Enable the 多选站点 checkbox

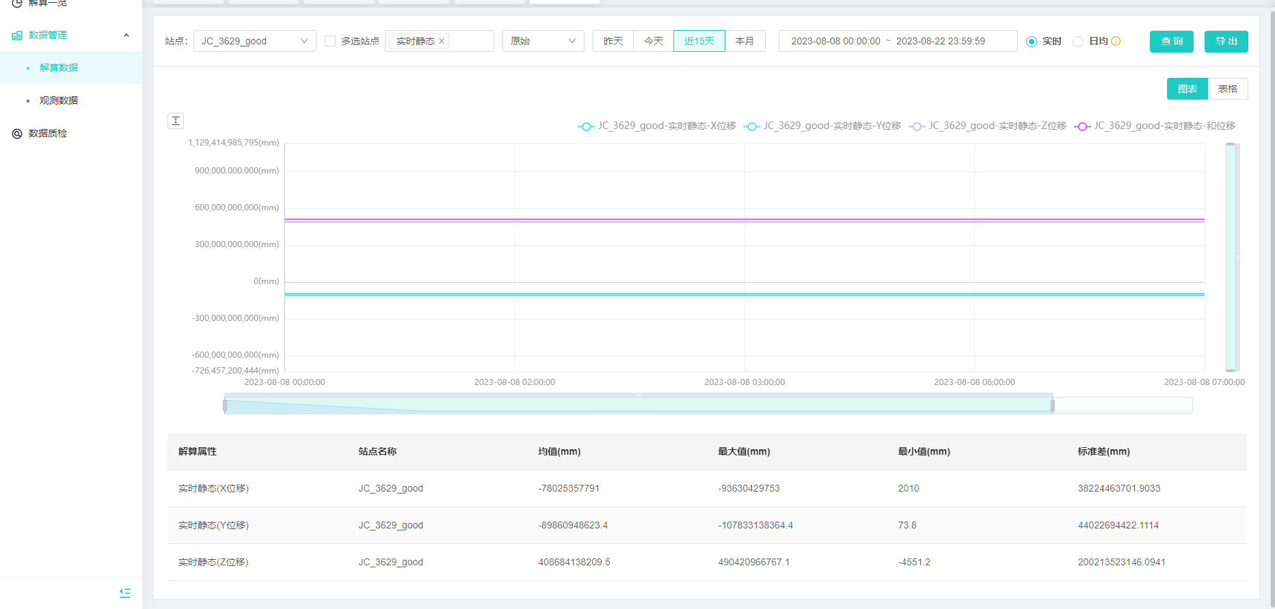[x=330, y=41]
